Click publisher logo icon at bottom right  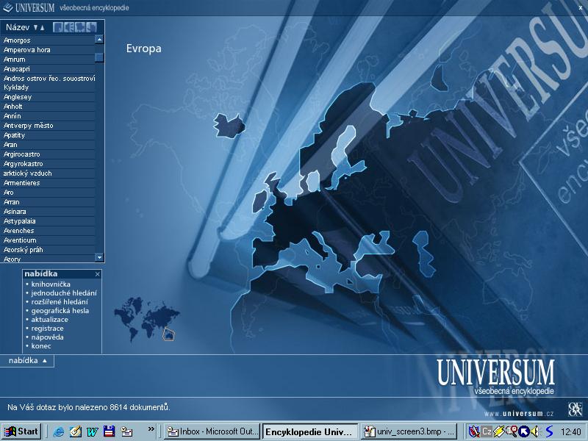point(575,409)
